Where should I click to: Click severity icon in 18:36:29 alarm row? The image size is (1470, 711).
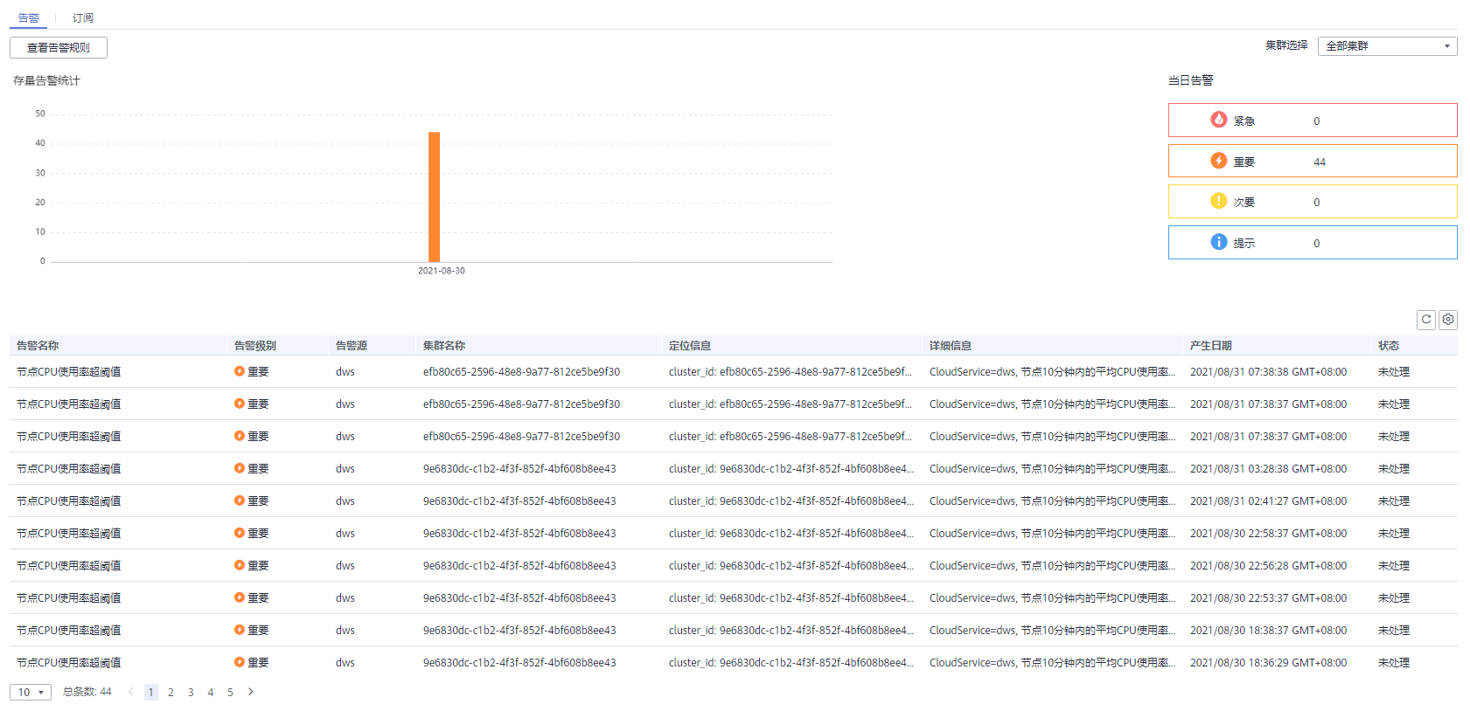coord(240,662)
